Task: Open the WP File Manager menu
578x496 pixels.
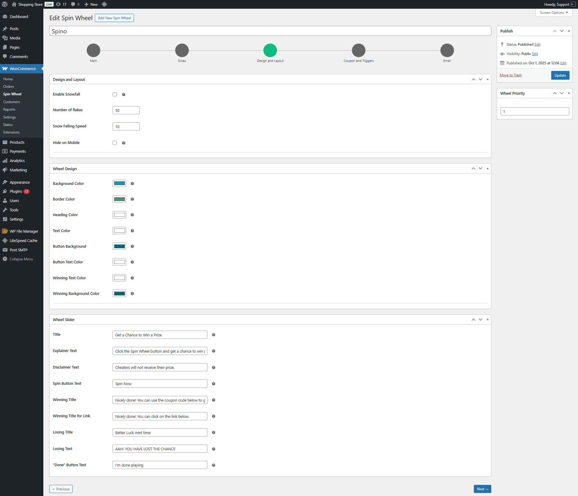Action: pyautogui.click(x=24, y=231)
